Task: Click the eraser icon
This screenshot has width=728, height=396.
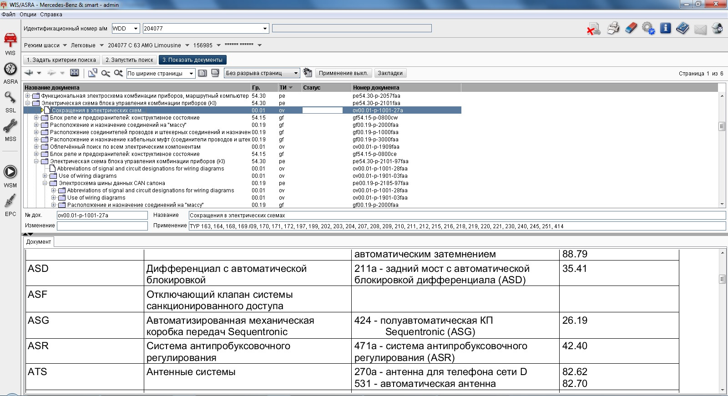Action: 631,28
